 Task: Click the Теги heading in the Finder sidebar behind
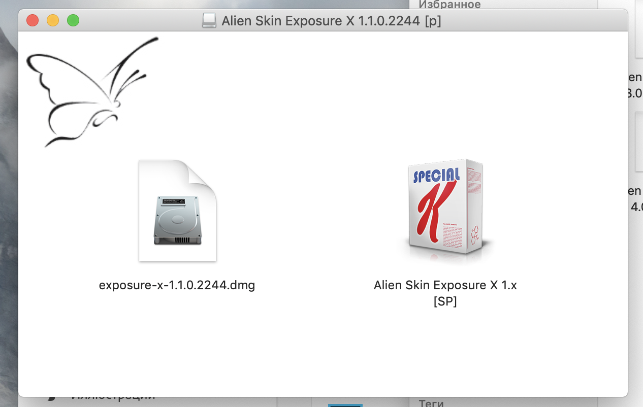(432, 403)
